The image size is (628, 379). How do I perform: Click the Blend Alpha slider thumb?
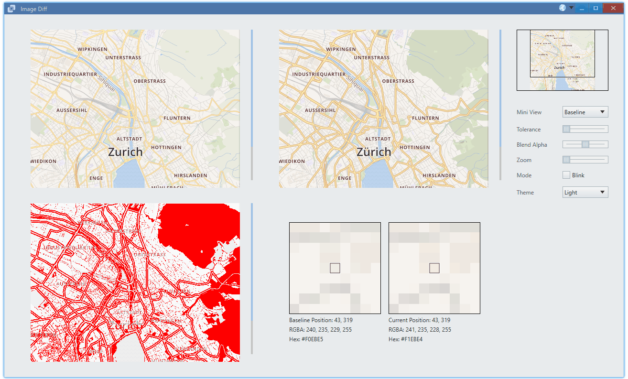coord(585,144)
